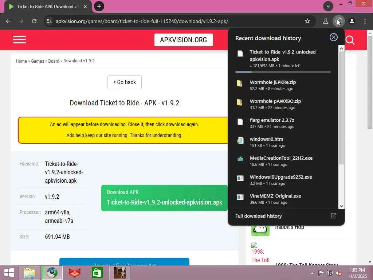Open the Chrome three-dot menu
This screenshot has width=373, height=280.
click(365, 21)
